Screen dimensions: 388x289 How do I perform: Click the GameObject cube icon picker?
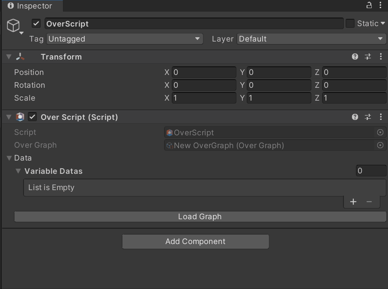[x=14, y=26]
